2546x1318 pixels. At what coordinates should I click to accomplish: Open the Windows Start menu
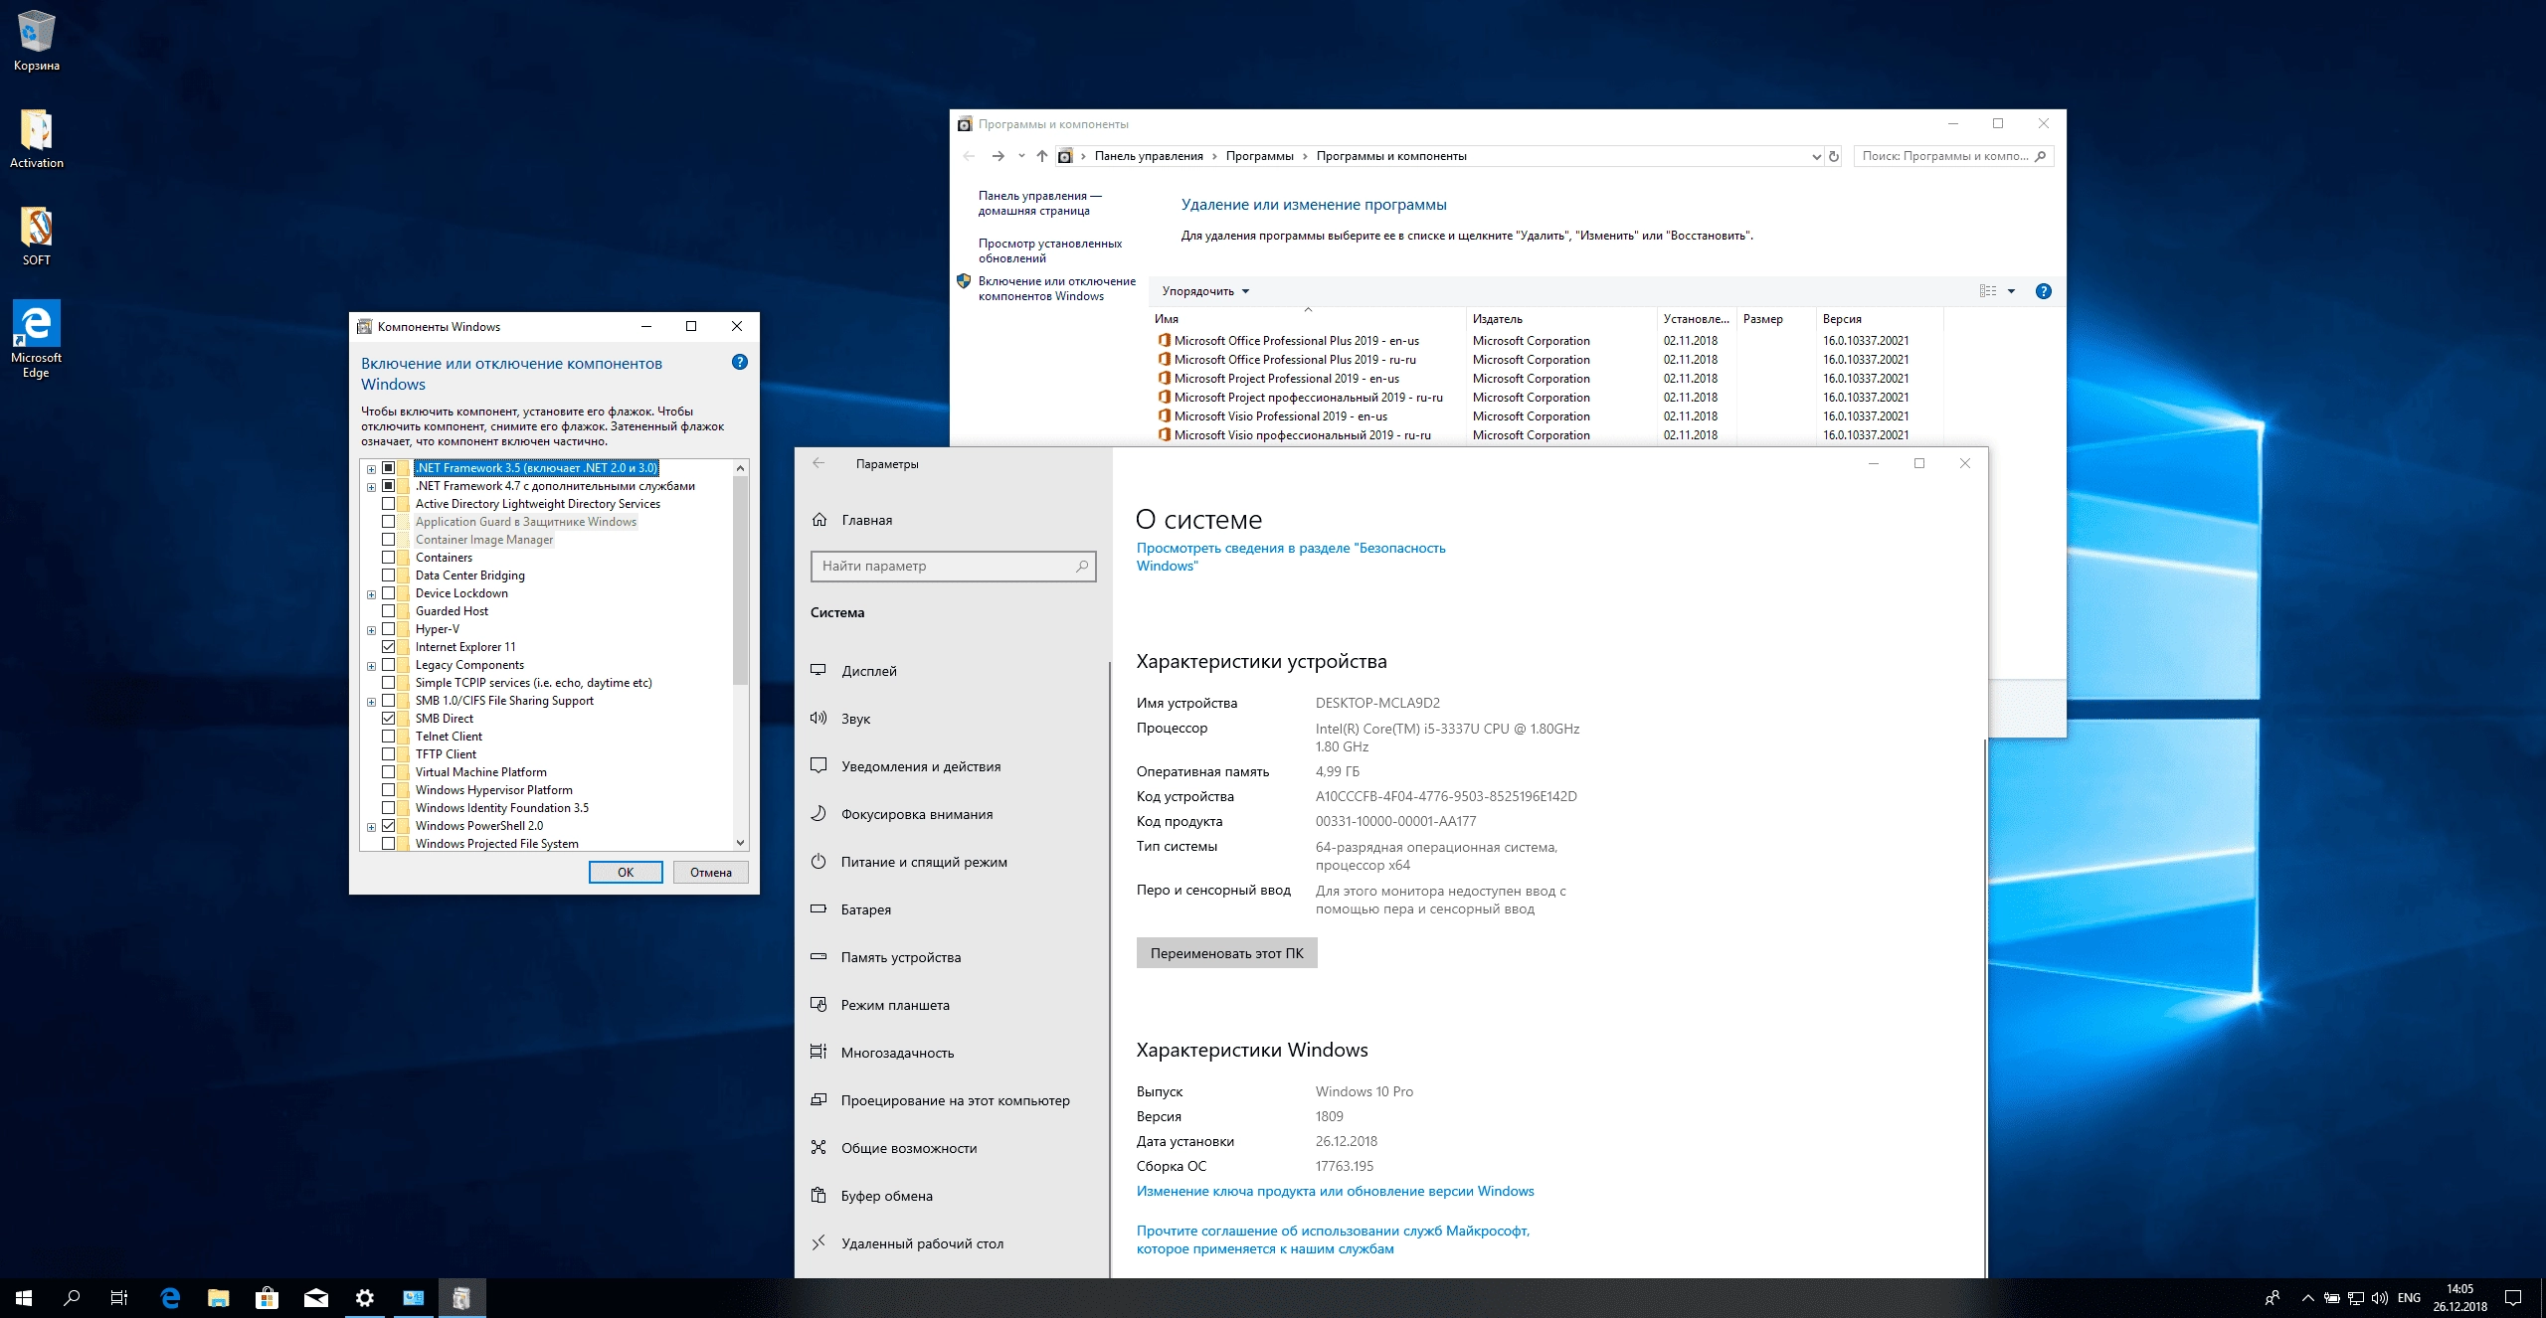(24, 1297)
